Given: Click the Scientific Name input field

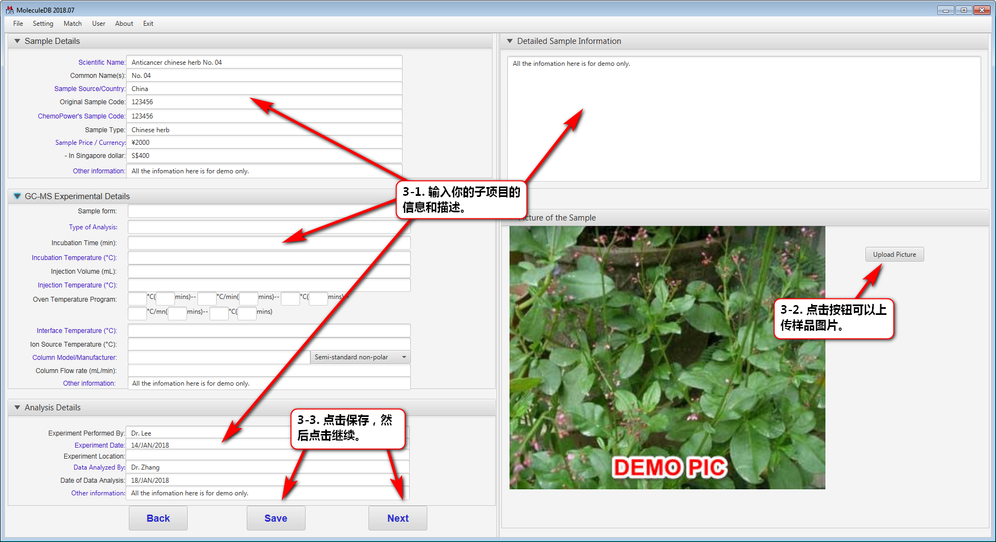Looking at the screenshot, I should (264, 63).
